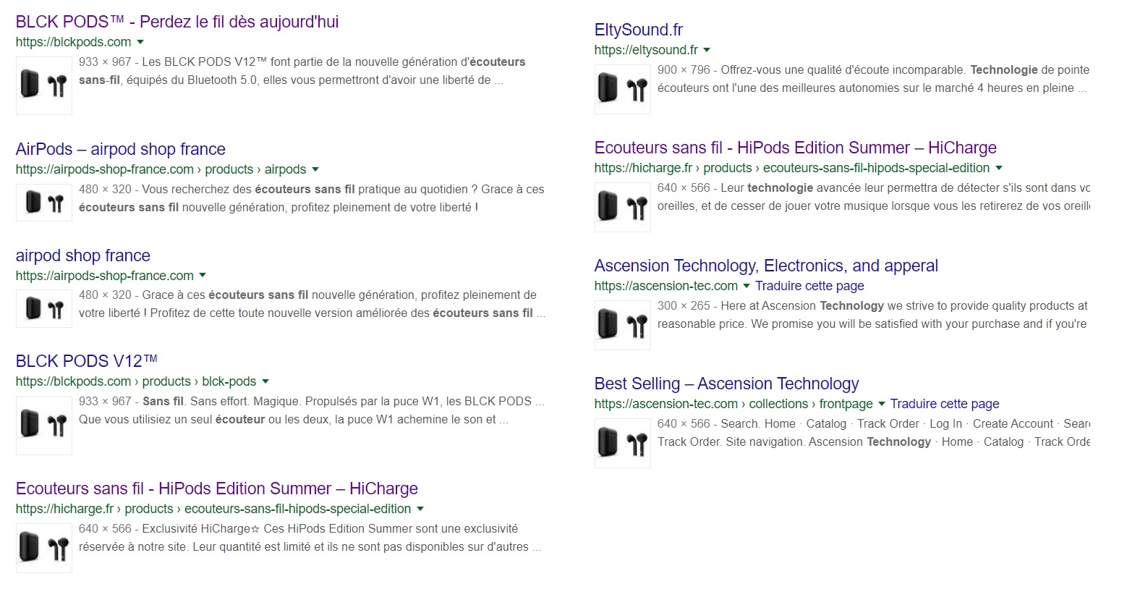
Task: Open 'AirPods – airpod shop france' result
Action: pos(121,149)
